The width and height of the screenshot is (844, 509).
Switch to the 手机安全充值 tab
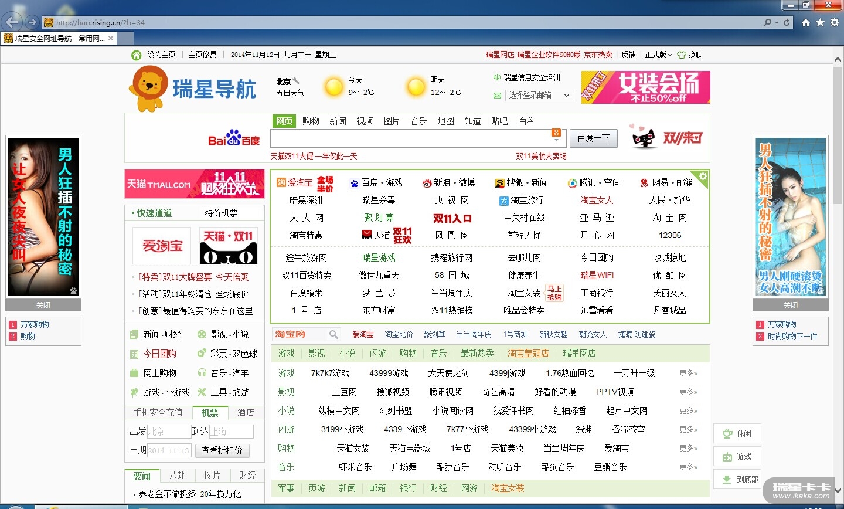[158, 412]
